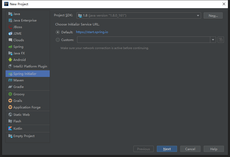Select the JBoss red icon

click(10, 27)
